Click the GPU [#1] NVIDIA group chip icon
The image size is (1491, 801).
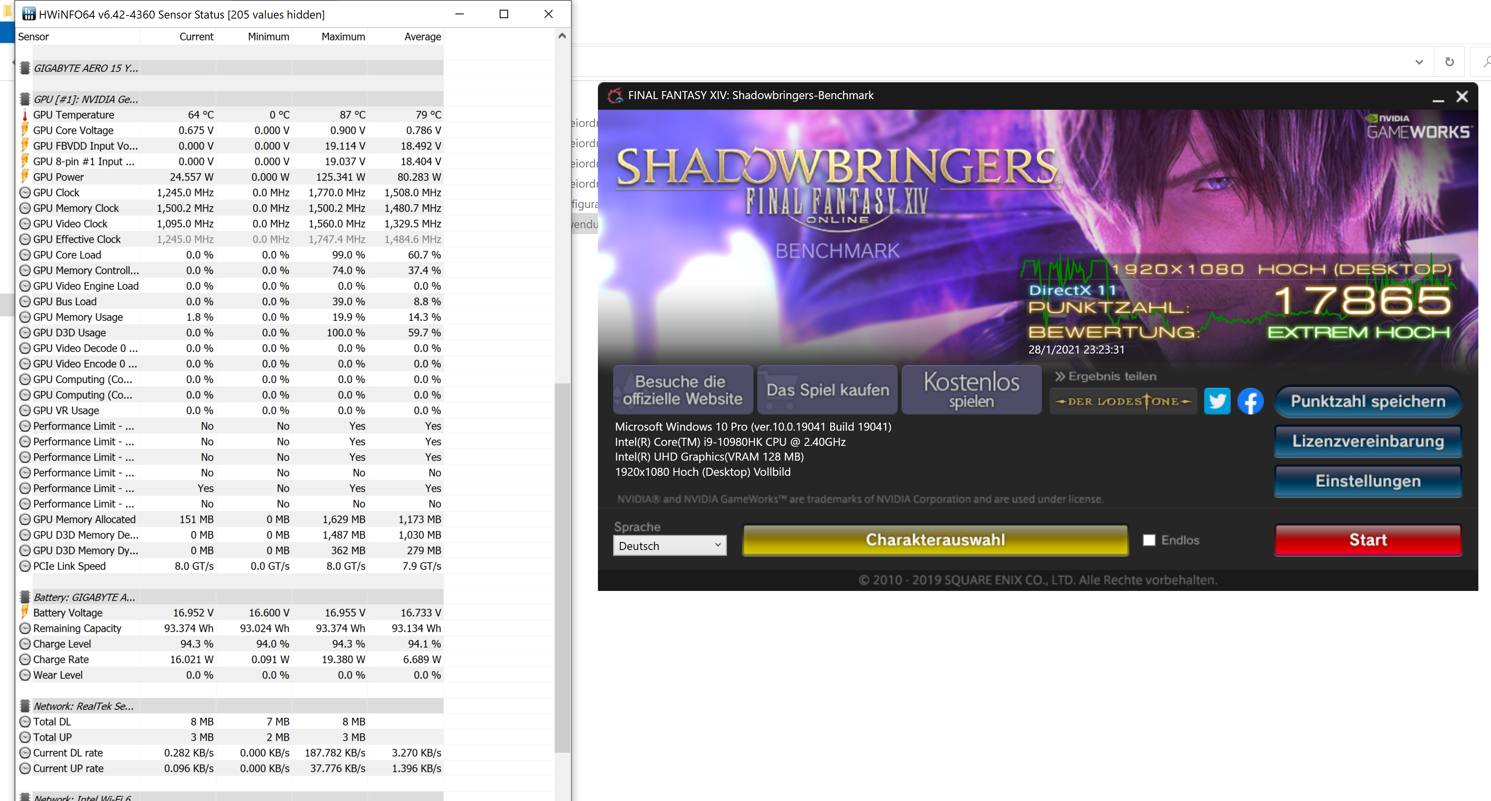click(25, 99)
